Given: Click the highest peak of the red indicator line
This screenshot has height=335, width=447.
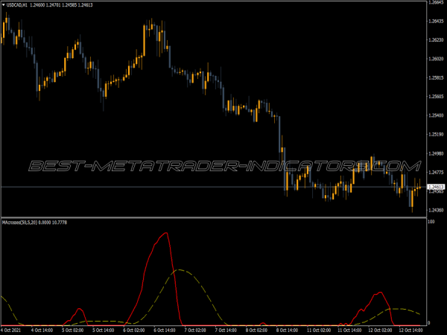Looking at the screenshot, I should [166, 233].
